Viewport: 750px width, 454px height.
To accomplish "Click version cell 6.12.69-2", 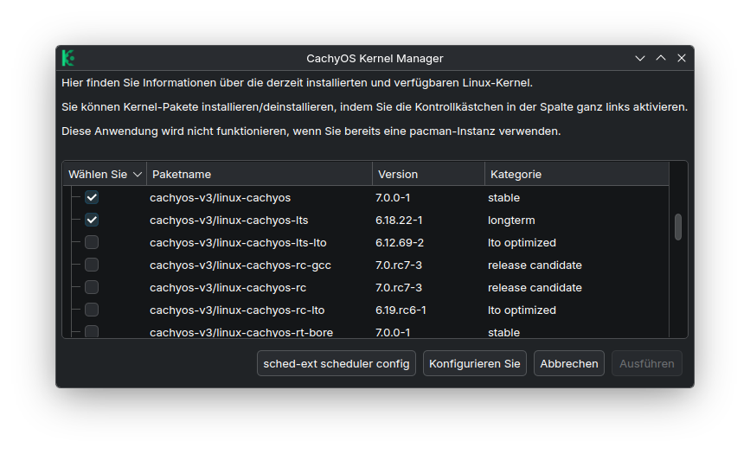I will 400,242.
